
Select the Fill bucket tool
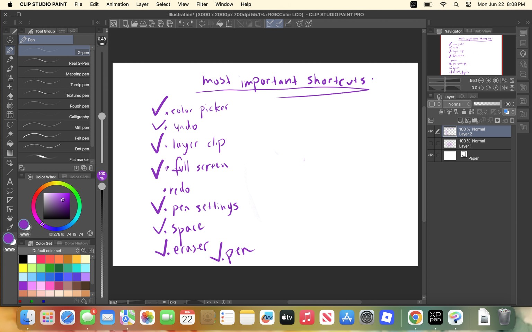pyautogui.click(x=10, y=143)
